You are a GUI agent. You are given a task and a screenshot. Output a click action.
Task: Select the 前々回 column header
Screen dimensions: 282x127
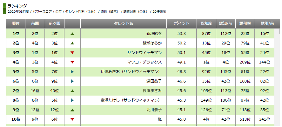[55, 23]
